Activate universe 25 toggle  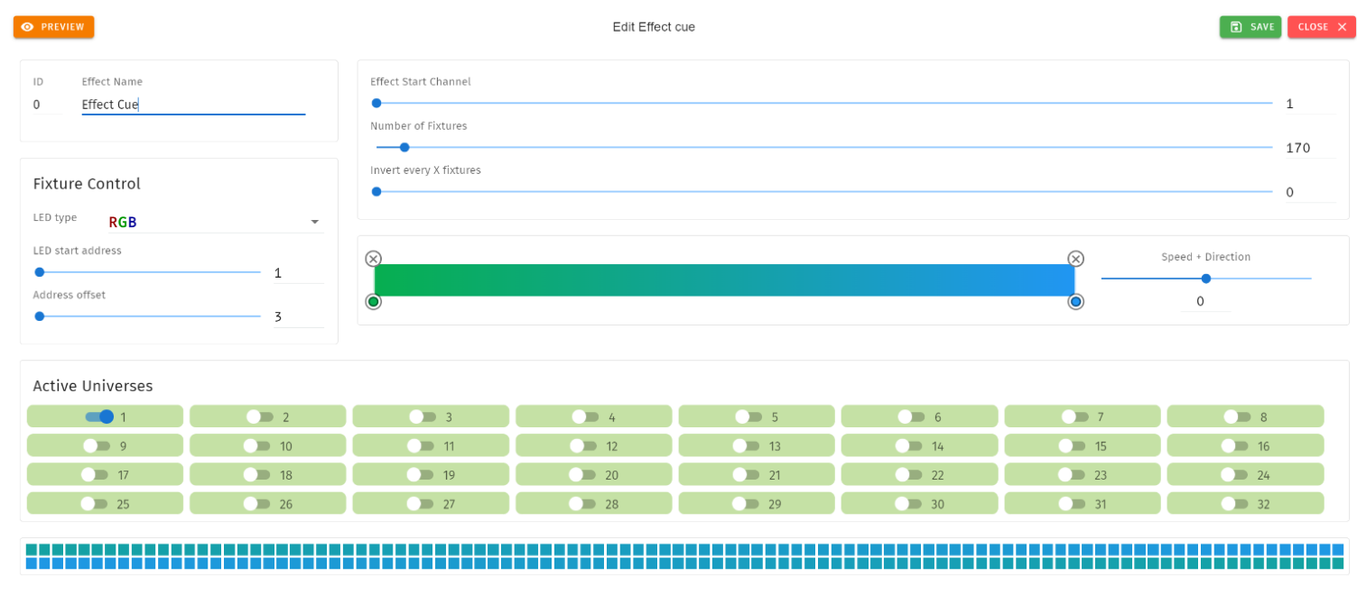[x=94, y=503]
